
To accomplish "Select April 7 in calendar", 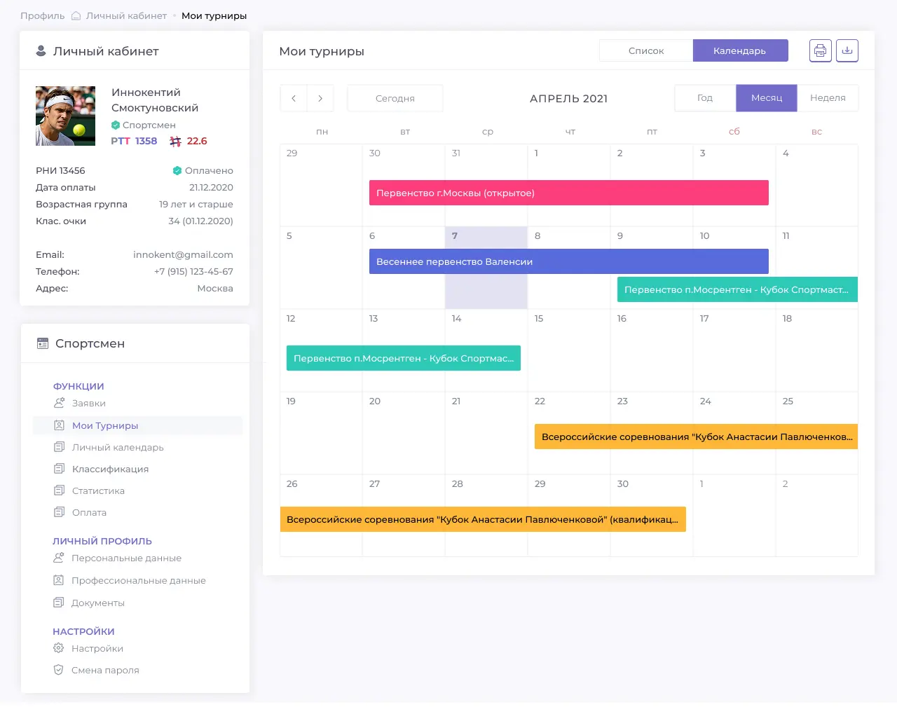I will click(486, 268).
